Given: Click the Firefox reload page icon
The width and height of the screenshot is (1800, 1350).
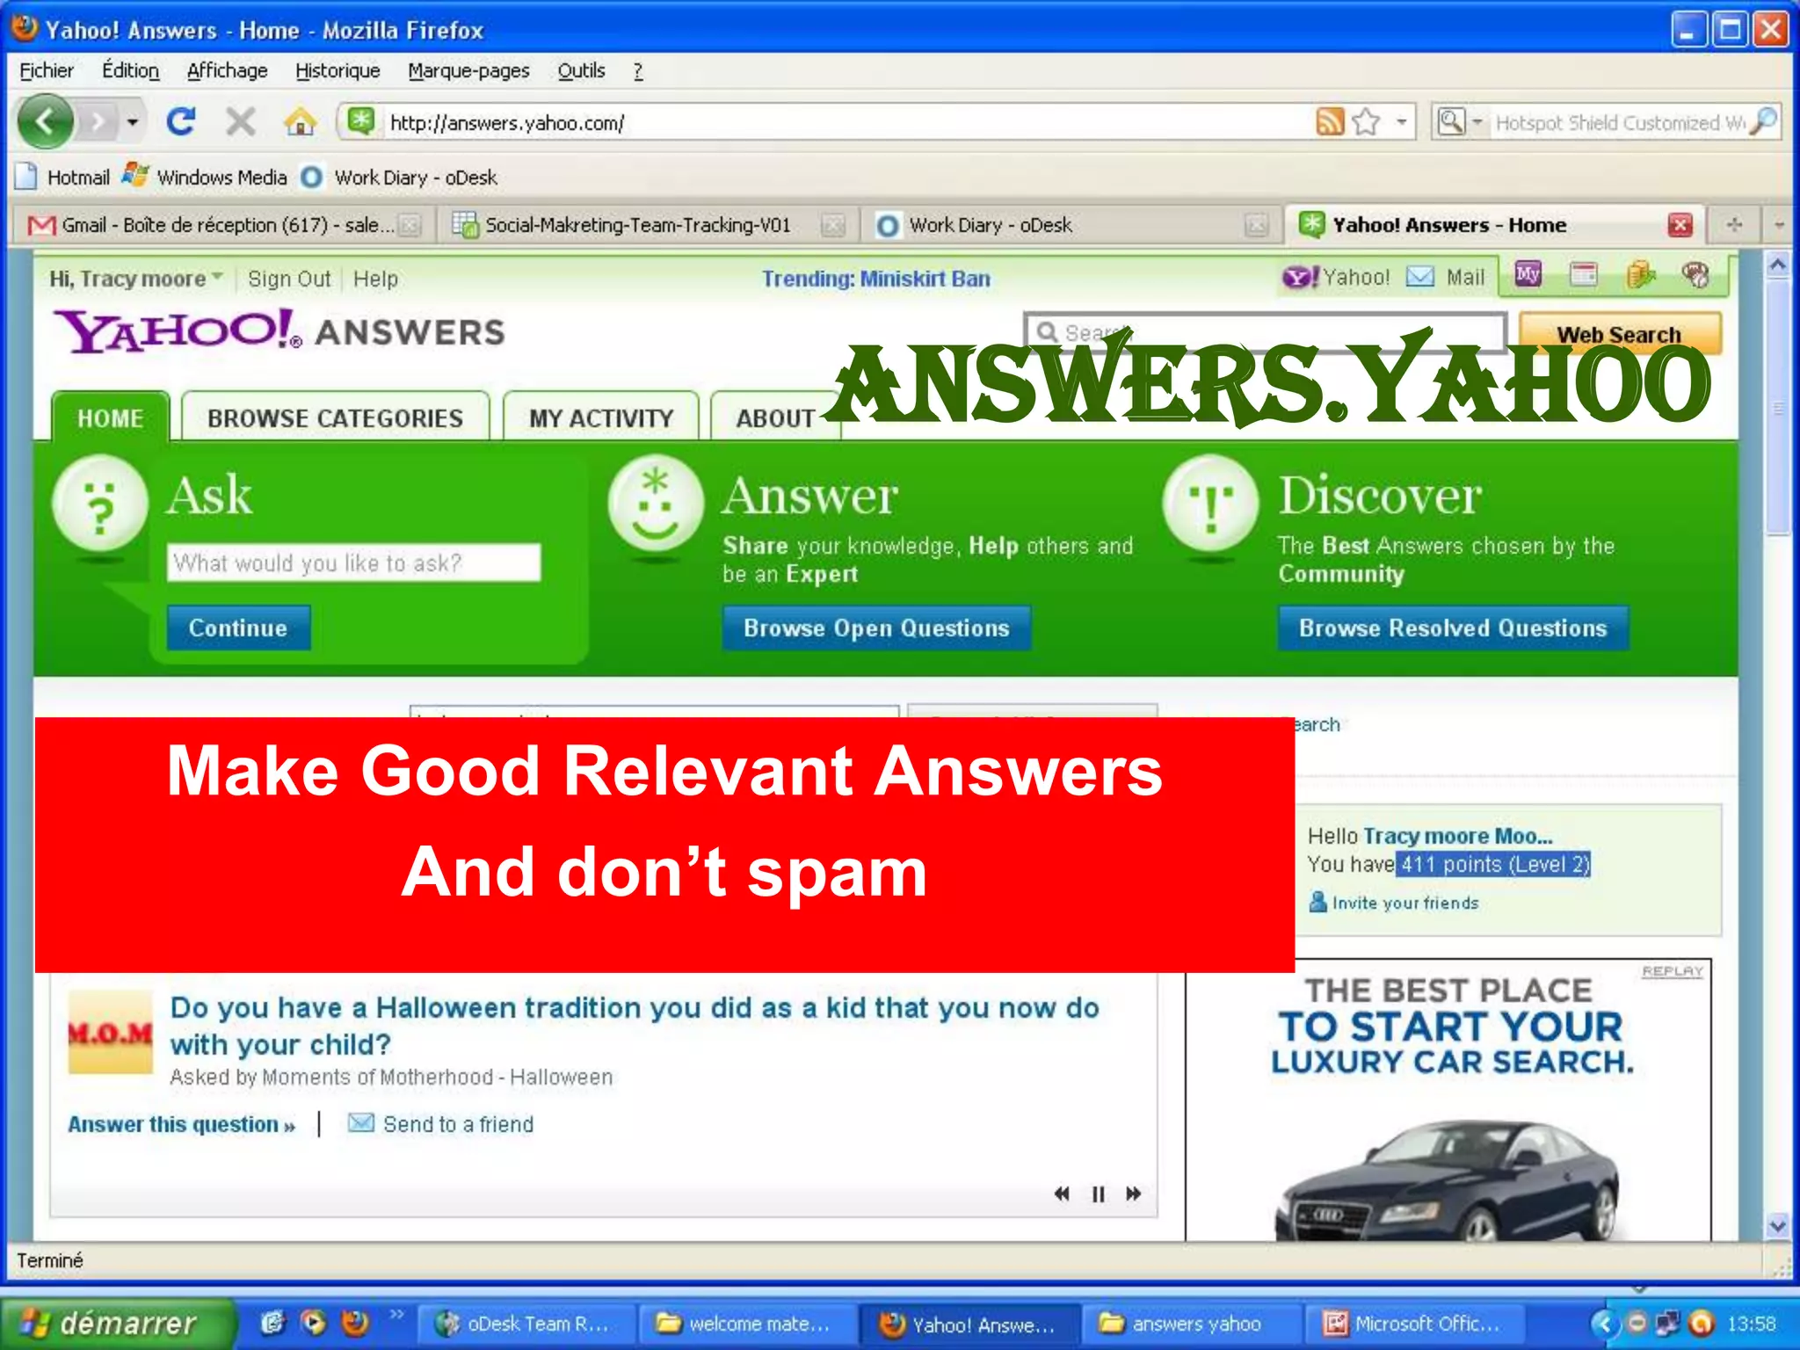Looking at the screenshot, I should pyautogui.click(x=181, y=121).
